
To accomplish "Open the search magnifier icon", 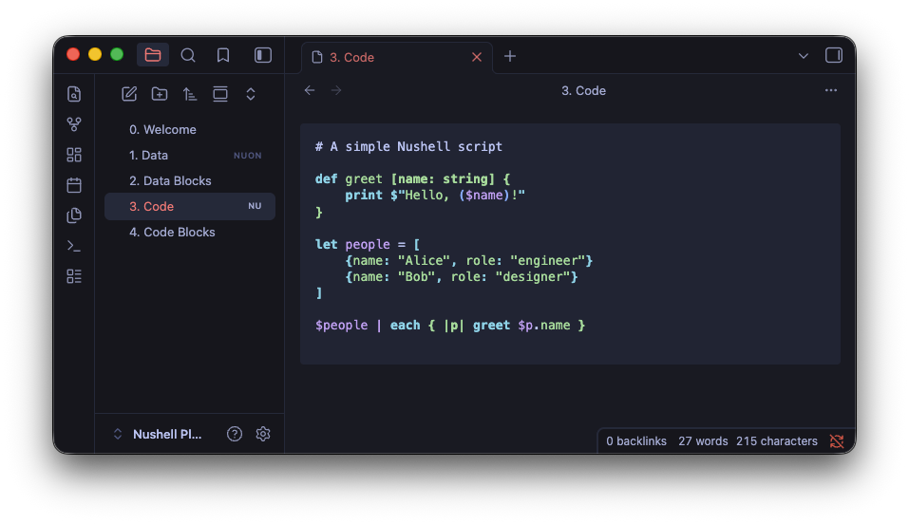I will 188,55.
